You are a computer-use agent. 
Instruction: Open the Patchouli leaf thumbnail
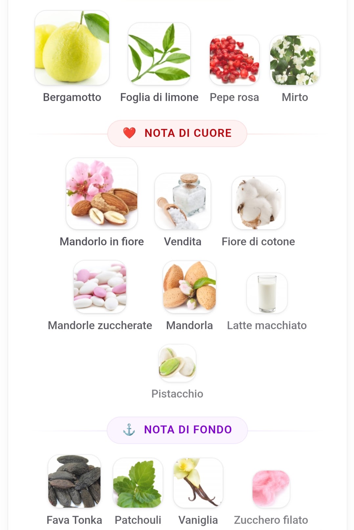(x=138, y=483)
